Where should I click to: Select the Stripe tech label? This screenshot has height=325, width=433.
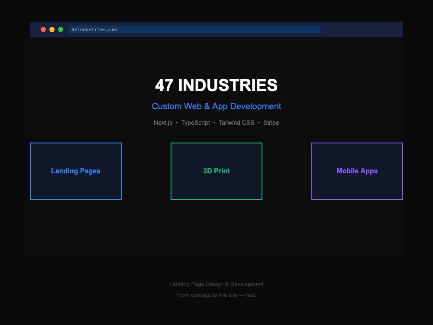click(x=271, y=123)
